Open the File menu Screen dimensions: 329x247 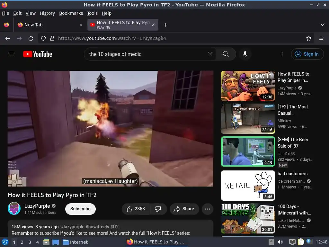tap(5, 13)
